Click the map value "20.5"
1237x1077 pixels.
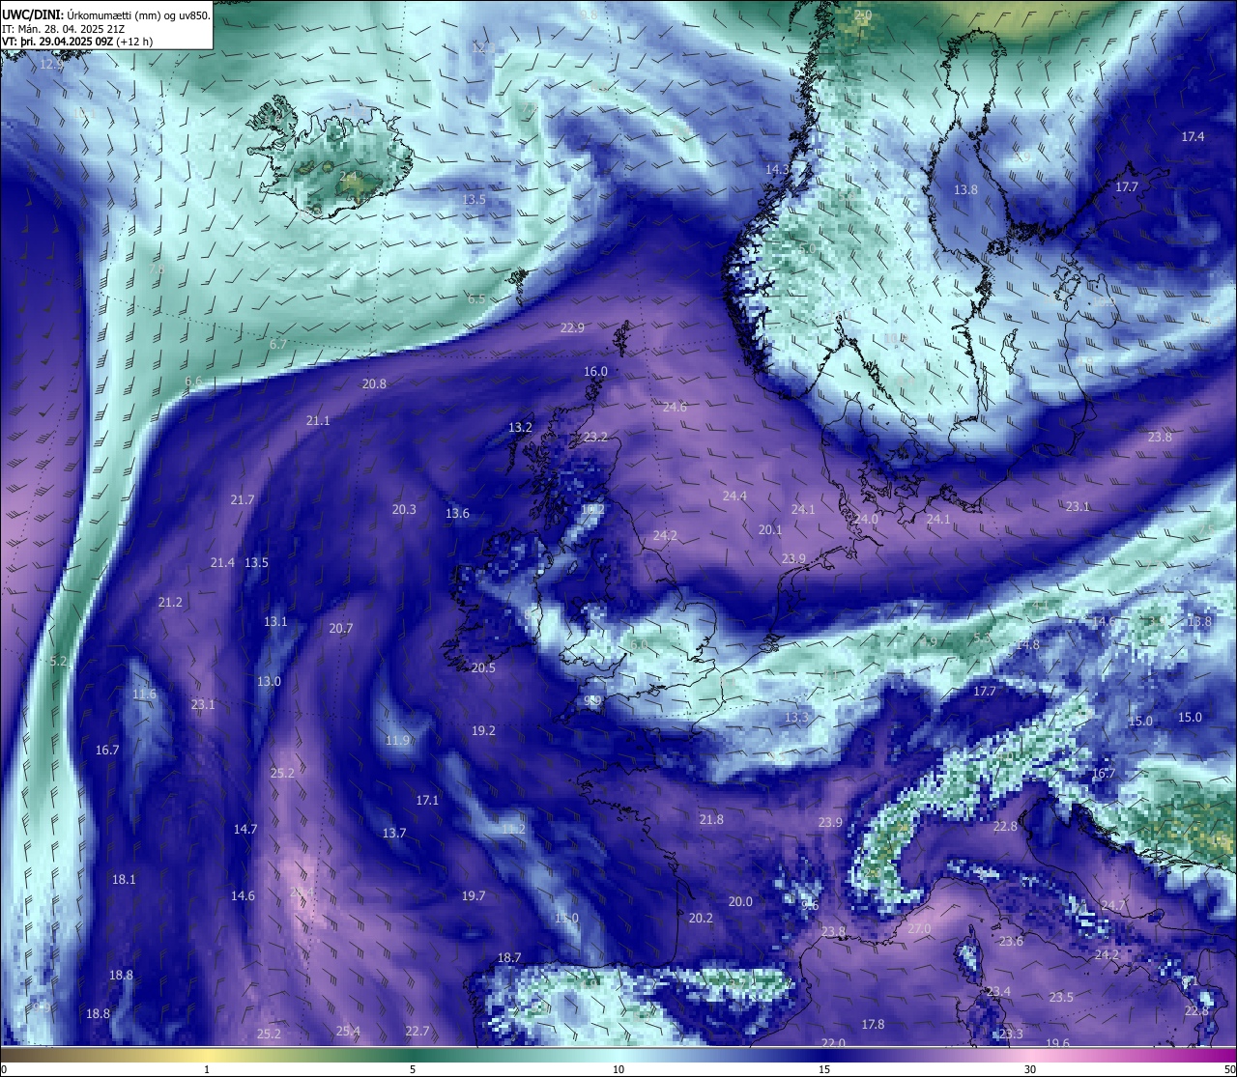(483, 668)
